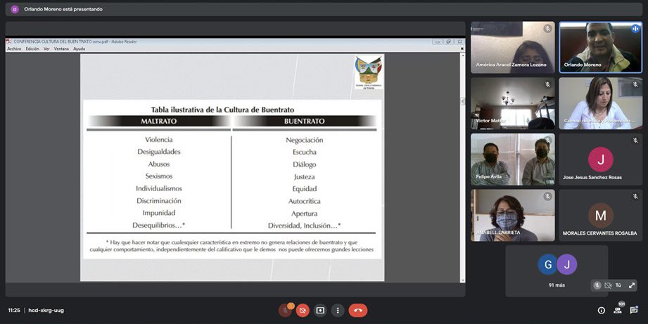Click the muted mic icon on Morales Cervantes Rosalba tile
This screenshot has height=324, width=648.
tap(635, 197)
